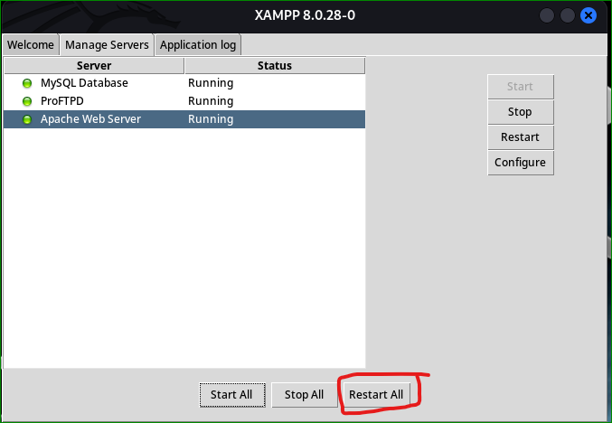Click the green status icon for Apache Web Server
612x423 pixels.
point(27,119)
